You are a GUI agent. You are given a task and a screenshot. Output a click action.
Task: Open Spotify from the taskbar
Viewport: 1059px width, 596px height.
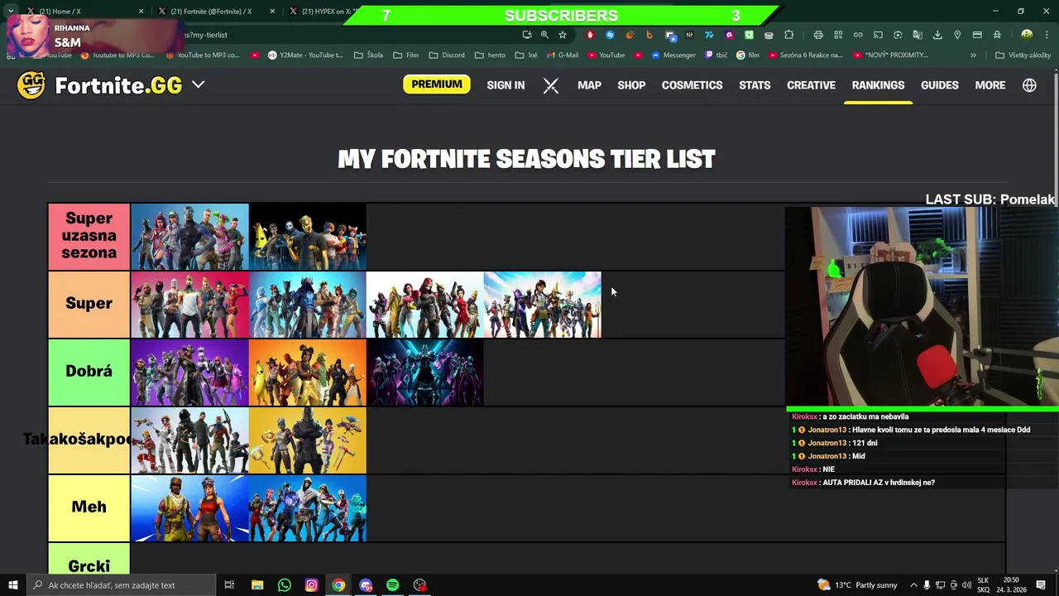[392, 585]
